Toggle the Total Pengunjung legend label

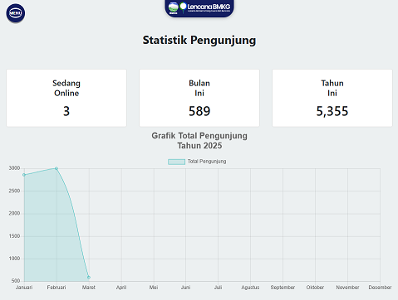coord(207,162)
